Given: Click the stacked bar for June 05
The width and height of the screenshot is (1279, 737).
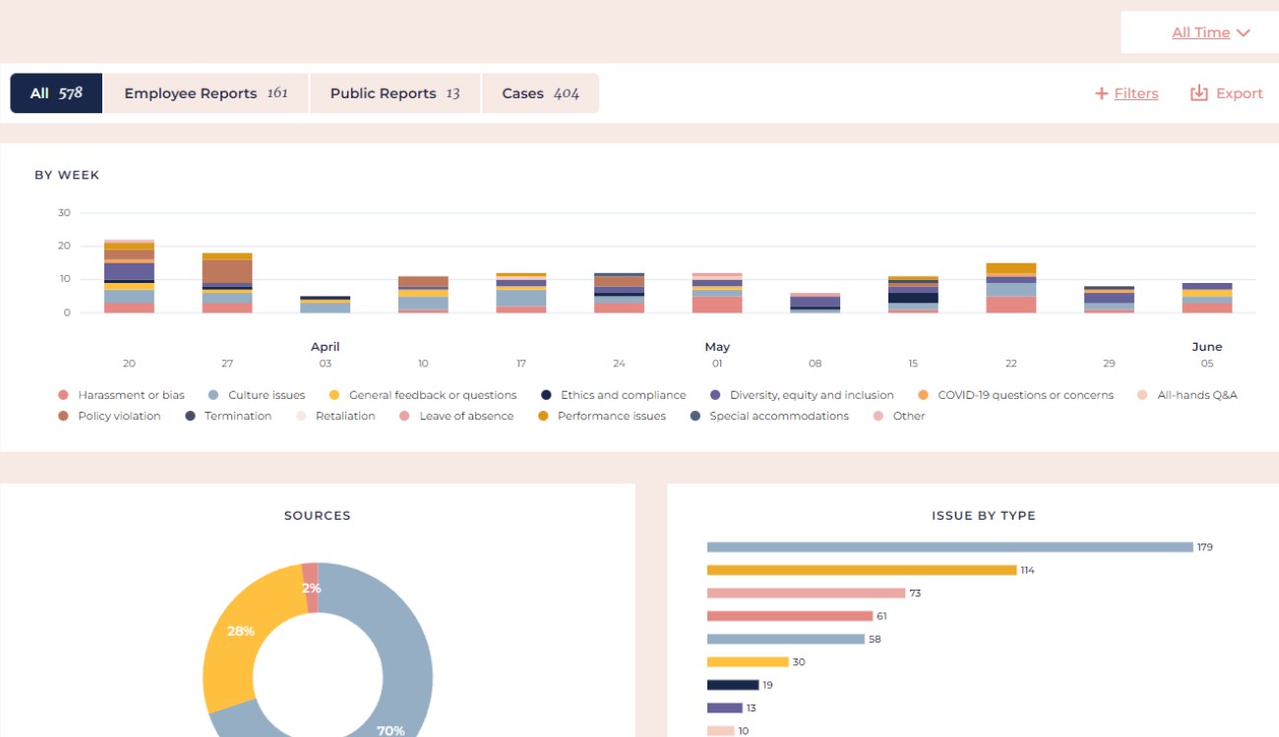Looking at the screenshot, I should click(x=1207, y=298).
